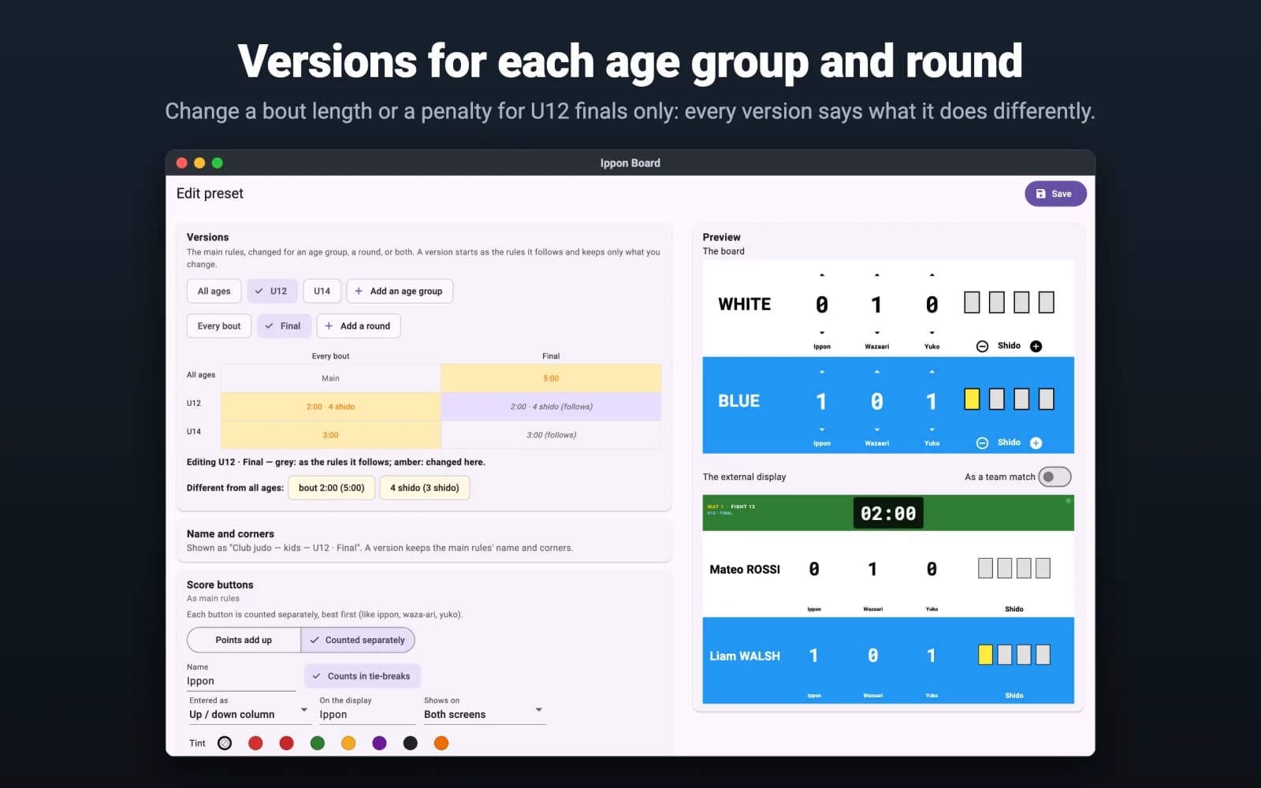Decrease BLUE's Ippon score with the down arrow

pyautogui.click(x=821, y=429)
